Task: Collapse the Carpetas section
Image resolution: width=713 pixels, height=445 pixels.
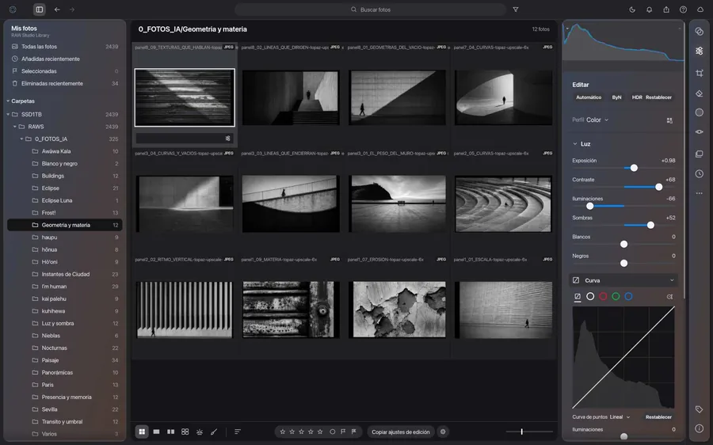Action: (8, 101)
